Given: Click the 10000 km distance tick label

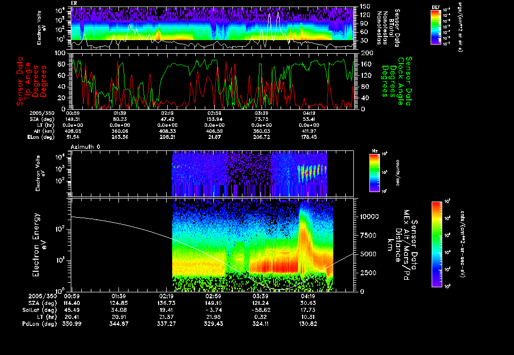Looking at the screenshot, I should (369, 217).
